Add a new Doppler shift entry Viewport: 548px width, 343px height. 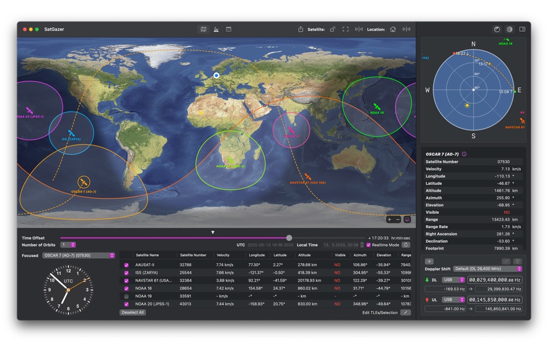click(x=429, y=262)
